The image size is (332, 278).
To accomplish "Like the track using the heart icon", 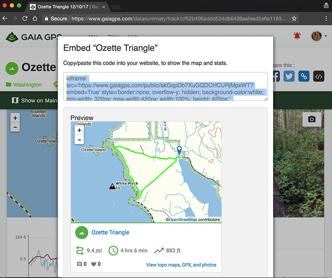I will (95, 264).
